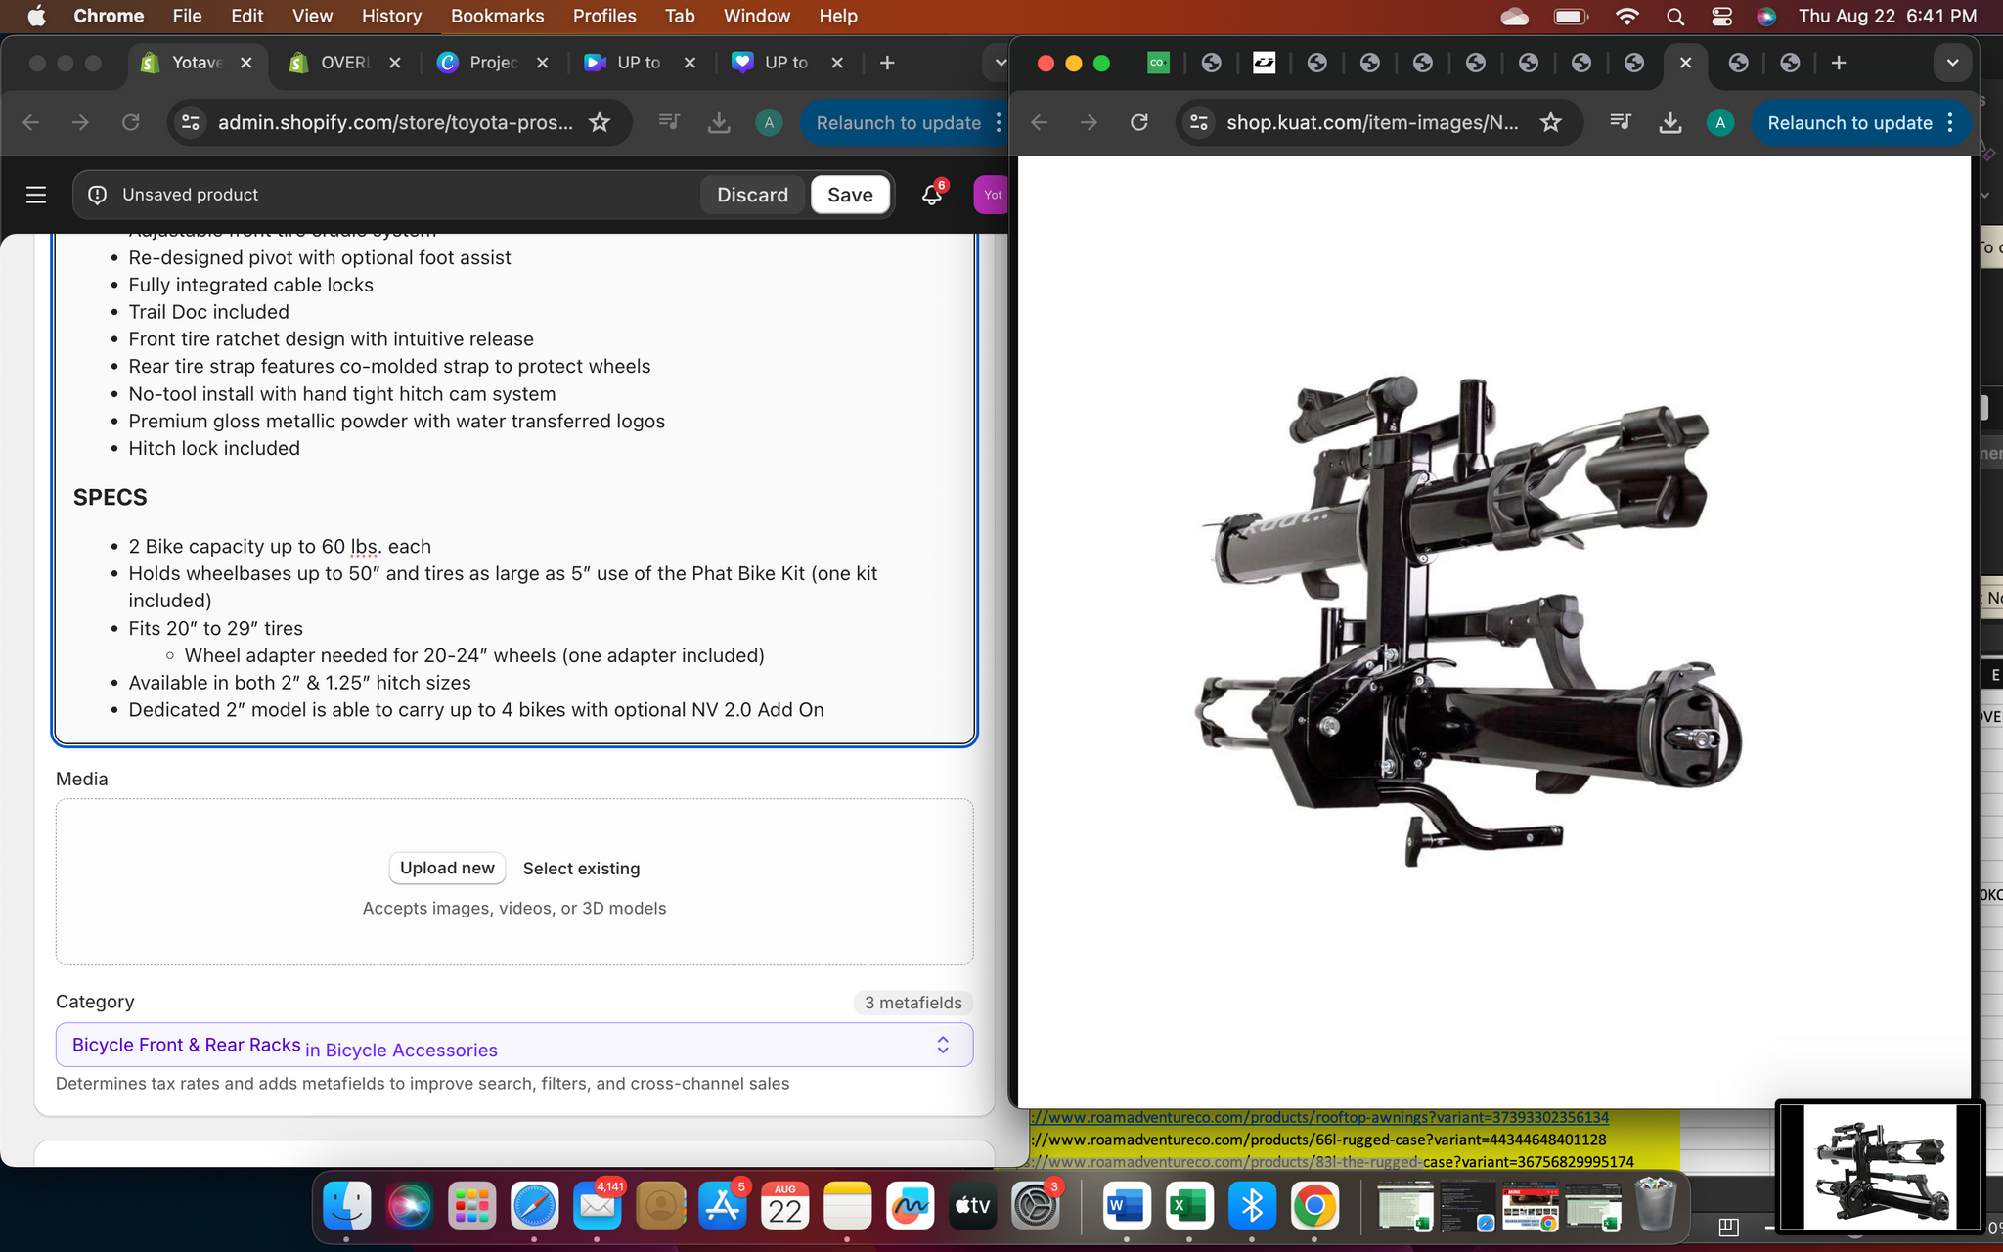This screenshot has height=1252, width=2003.
Task: Click the downloads icon in Kuat window
Action: 1670,122
